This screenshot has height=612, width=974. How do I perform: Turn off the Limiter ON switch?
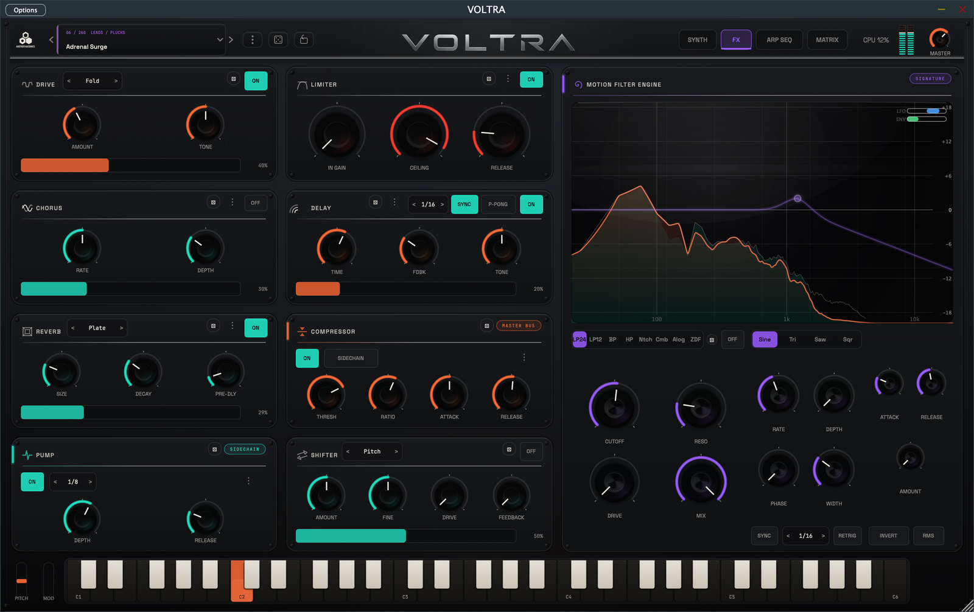tap(531, 79)
